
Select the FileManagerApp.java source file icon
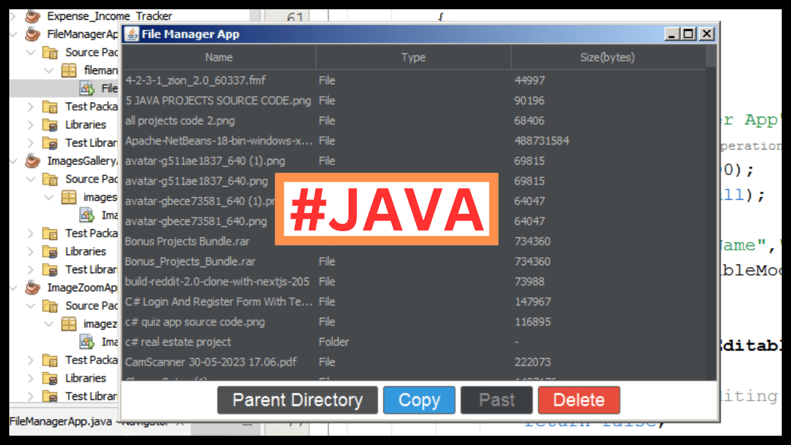[x=87, y=89]
